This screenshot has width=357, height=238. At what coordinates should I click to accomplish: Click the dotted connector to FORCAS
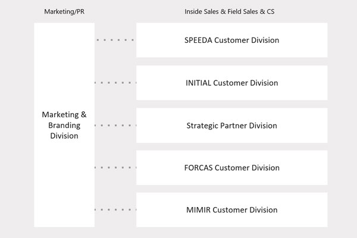115,168
